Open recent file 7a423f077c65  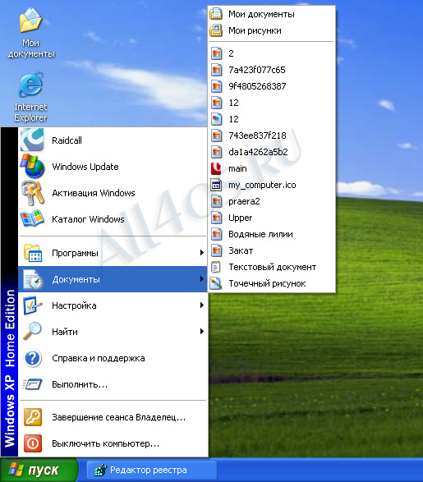(x=271, y=70)
